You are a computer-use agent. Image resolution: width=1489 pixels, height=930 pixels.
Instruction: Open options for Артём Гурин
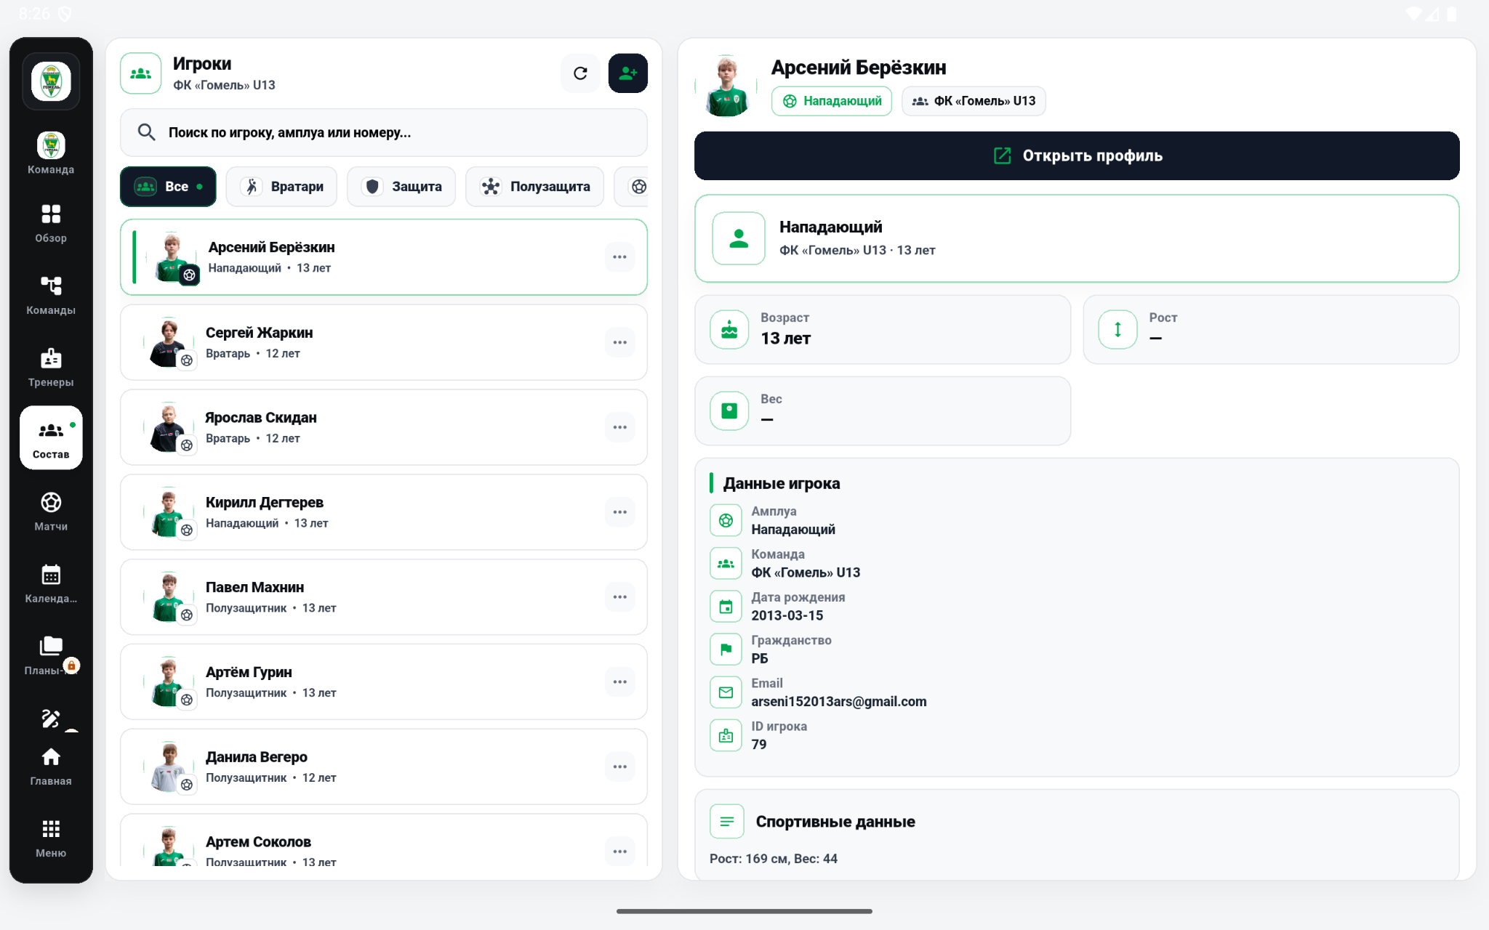619,682
